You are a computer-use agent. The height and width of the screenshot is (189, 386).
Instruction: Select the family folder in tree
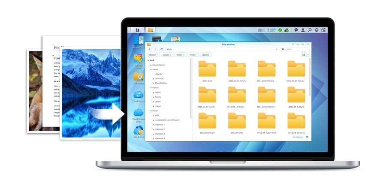pyautogui.click(x=158, y=97)
